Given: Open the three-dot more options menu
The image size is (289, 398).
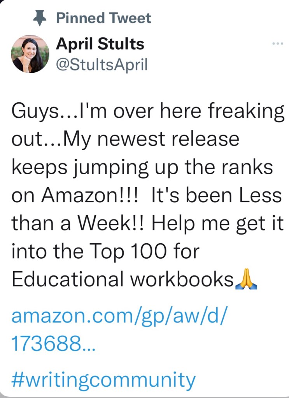Looking at the screenshot, I should coord(278,44).
